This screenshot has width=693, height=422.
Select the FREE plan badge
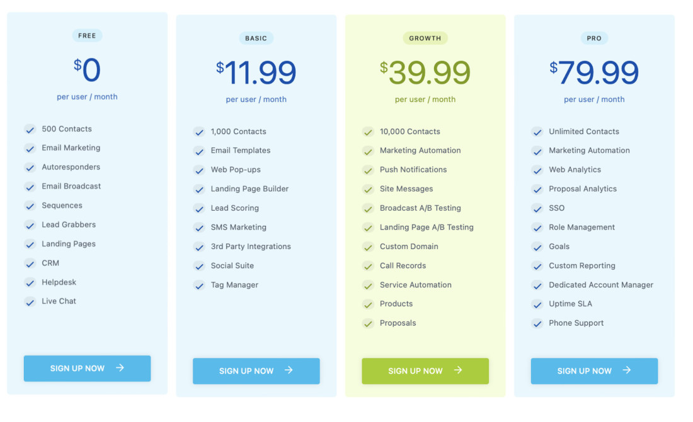click(87, 35)
